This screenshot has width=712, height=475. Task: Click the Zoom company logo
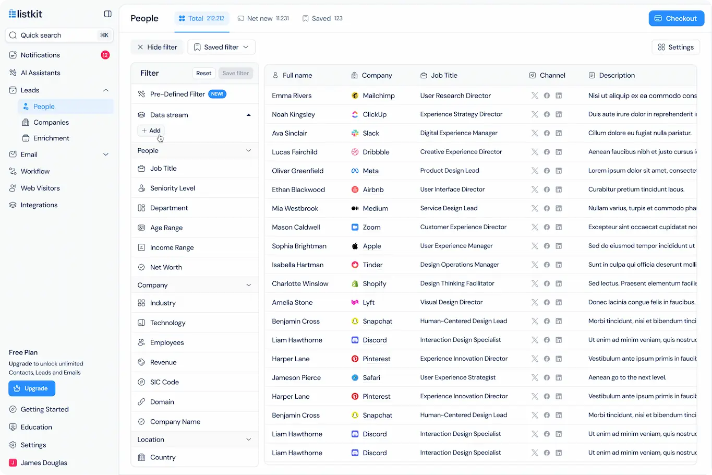[355, 227]
